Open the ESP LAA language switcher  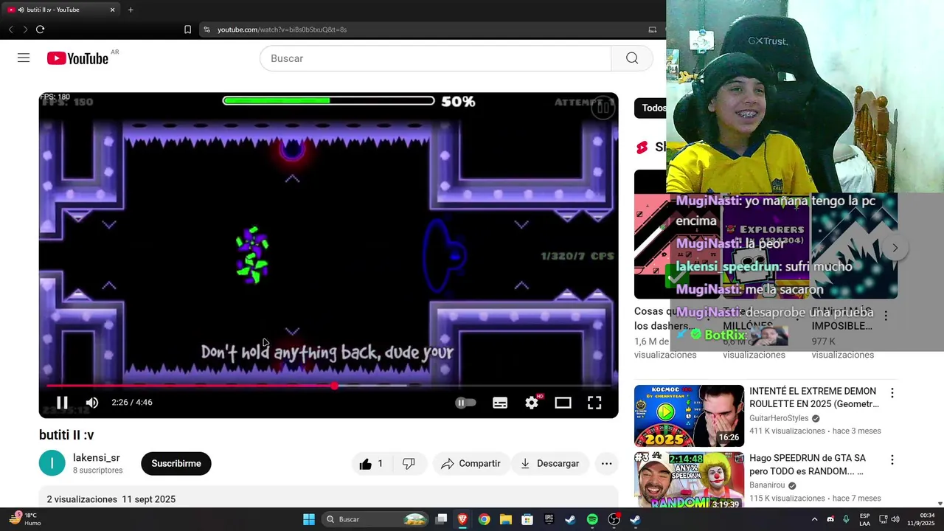864,519
